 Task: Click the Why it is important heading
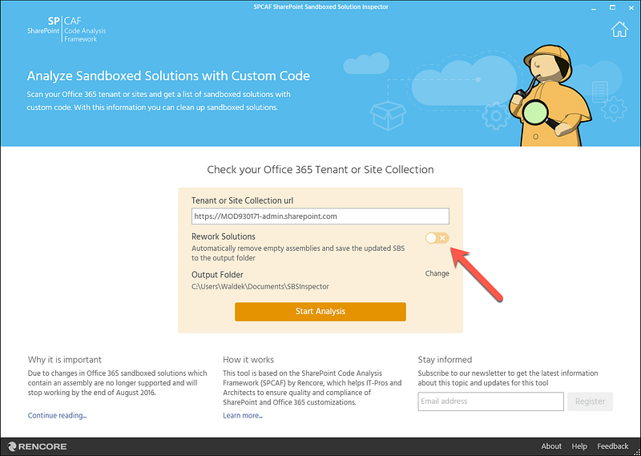(x=65, y=360)
